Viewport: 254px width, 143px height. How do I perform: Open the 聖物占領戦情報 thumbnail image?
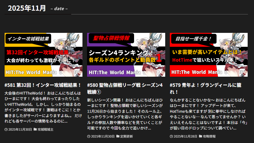coord(126,55)
